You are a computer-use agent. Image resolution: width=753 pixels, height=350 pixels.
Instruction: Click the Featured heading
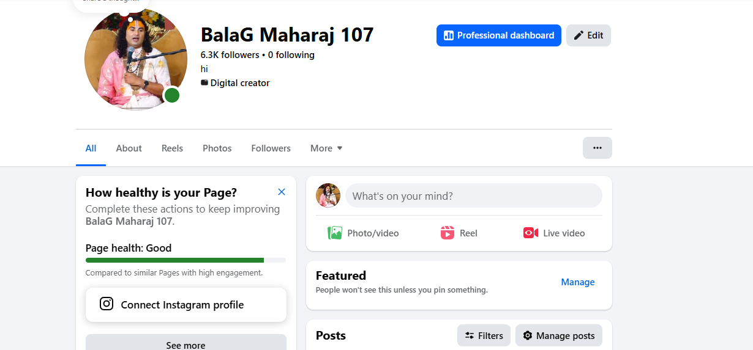(341, 275)
